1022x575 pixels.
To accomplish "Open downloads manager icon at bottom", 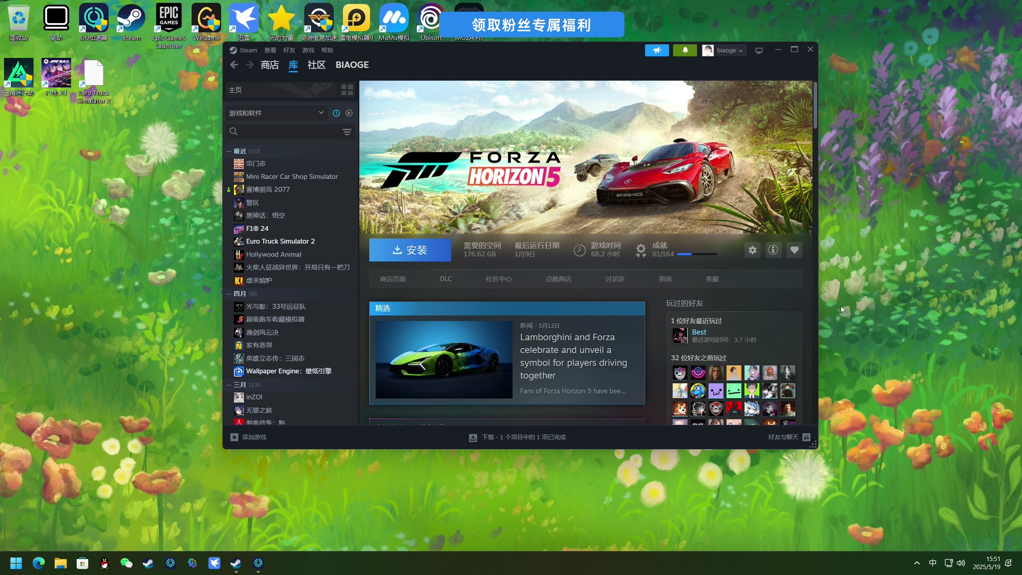I will 473,438.
